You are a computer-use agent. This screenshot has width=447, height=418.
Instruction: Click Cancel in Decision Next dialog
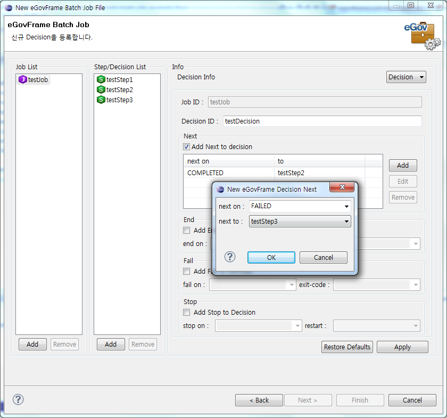pyautogui.click(x=324, y=257)
